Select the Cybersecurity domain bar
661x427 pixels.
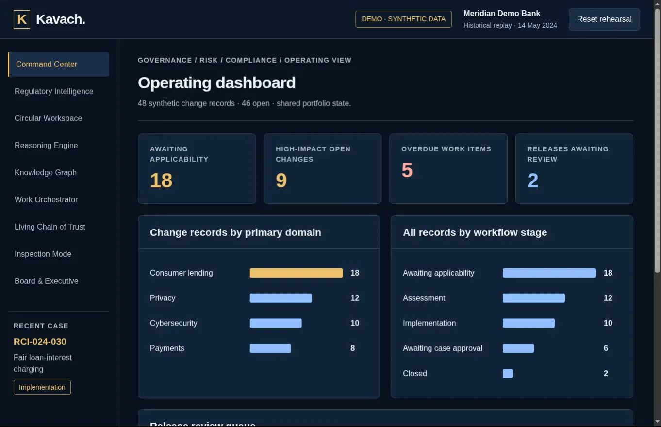click(276, 324)
